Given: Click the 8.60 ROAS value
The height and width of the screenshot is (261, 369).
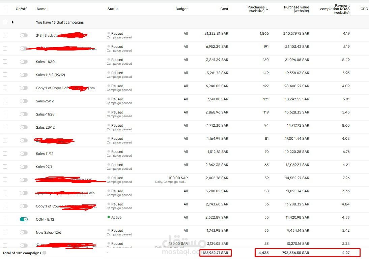Looking at the screenshot, I should coord(346,126).
